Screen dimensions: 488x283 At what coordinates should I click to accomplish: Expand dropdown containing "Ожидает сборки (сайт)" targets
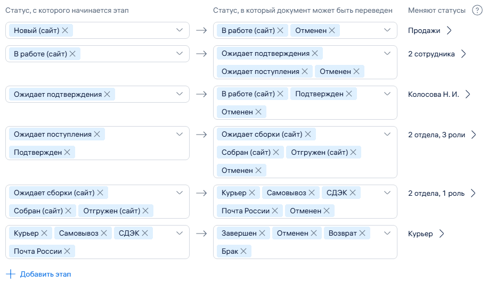pos(387,135)
